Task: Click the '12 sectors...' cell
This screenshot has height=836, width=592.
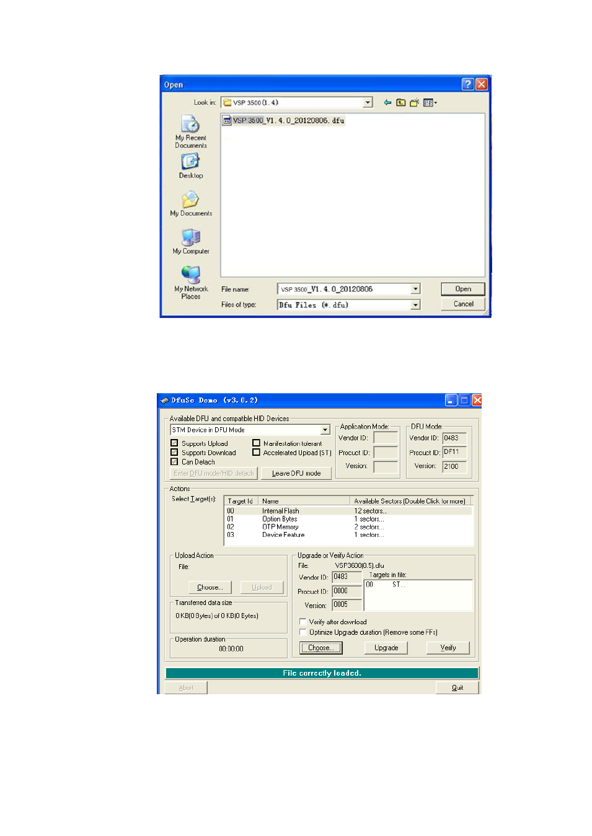Action: tap(370, 511)
